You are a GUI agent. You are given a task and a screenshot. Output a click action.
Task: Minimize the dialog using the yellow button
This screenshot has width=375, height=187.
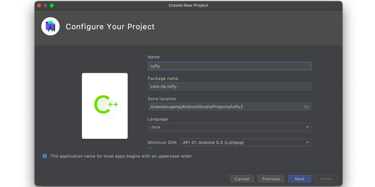tap(45, 6)
